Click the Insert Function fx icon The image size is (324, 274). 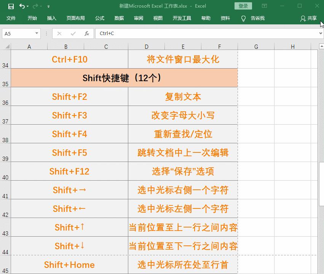coord(86,34)
